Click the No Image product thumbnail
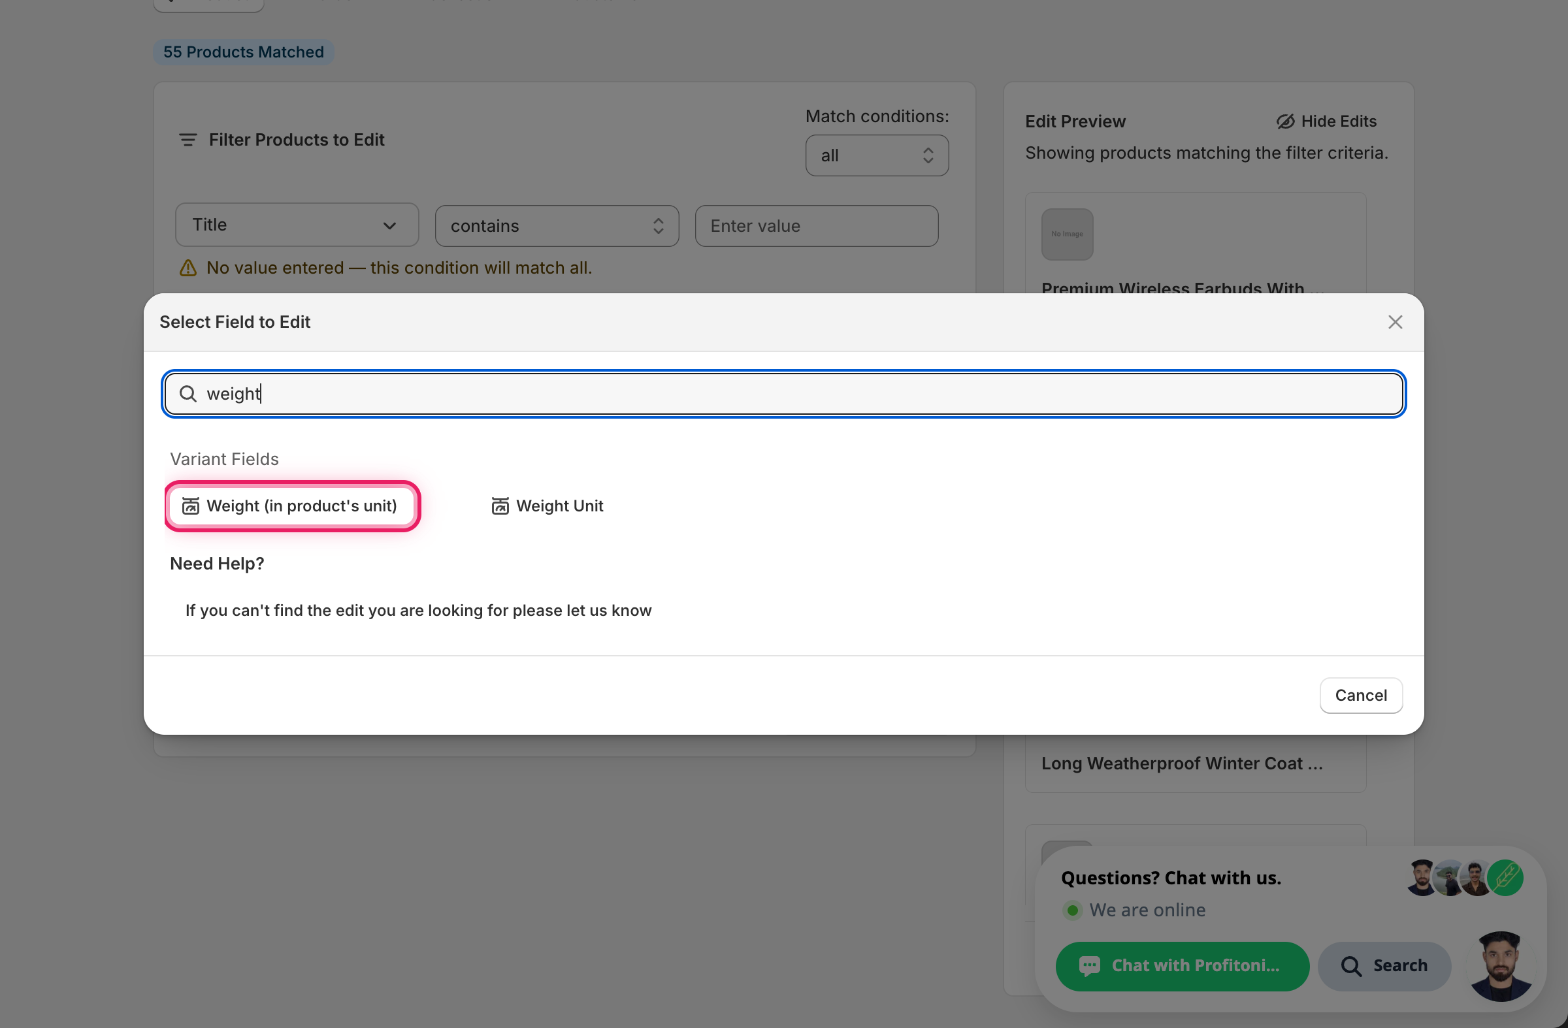 1067,234
